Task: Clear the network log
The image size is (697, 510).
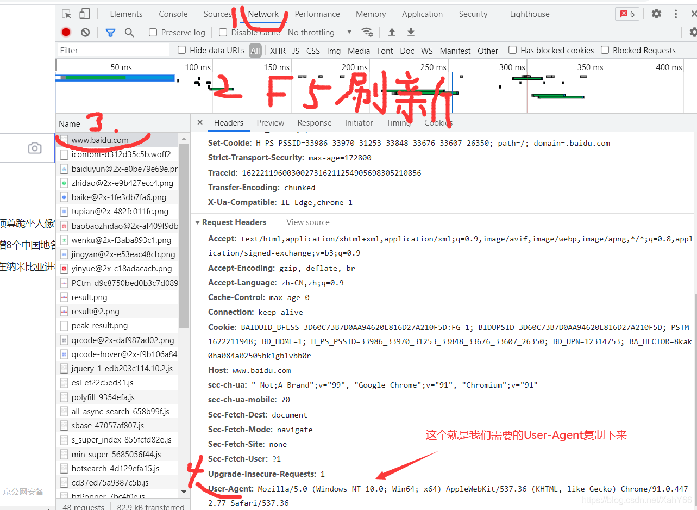Action: tap(85, 32)
